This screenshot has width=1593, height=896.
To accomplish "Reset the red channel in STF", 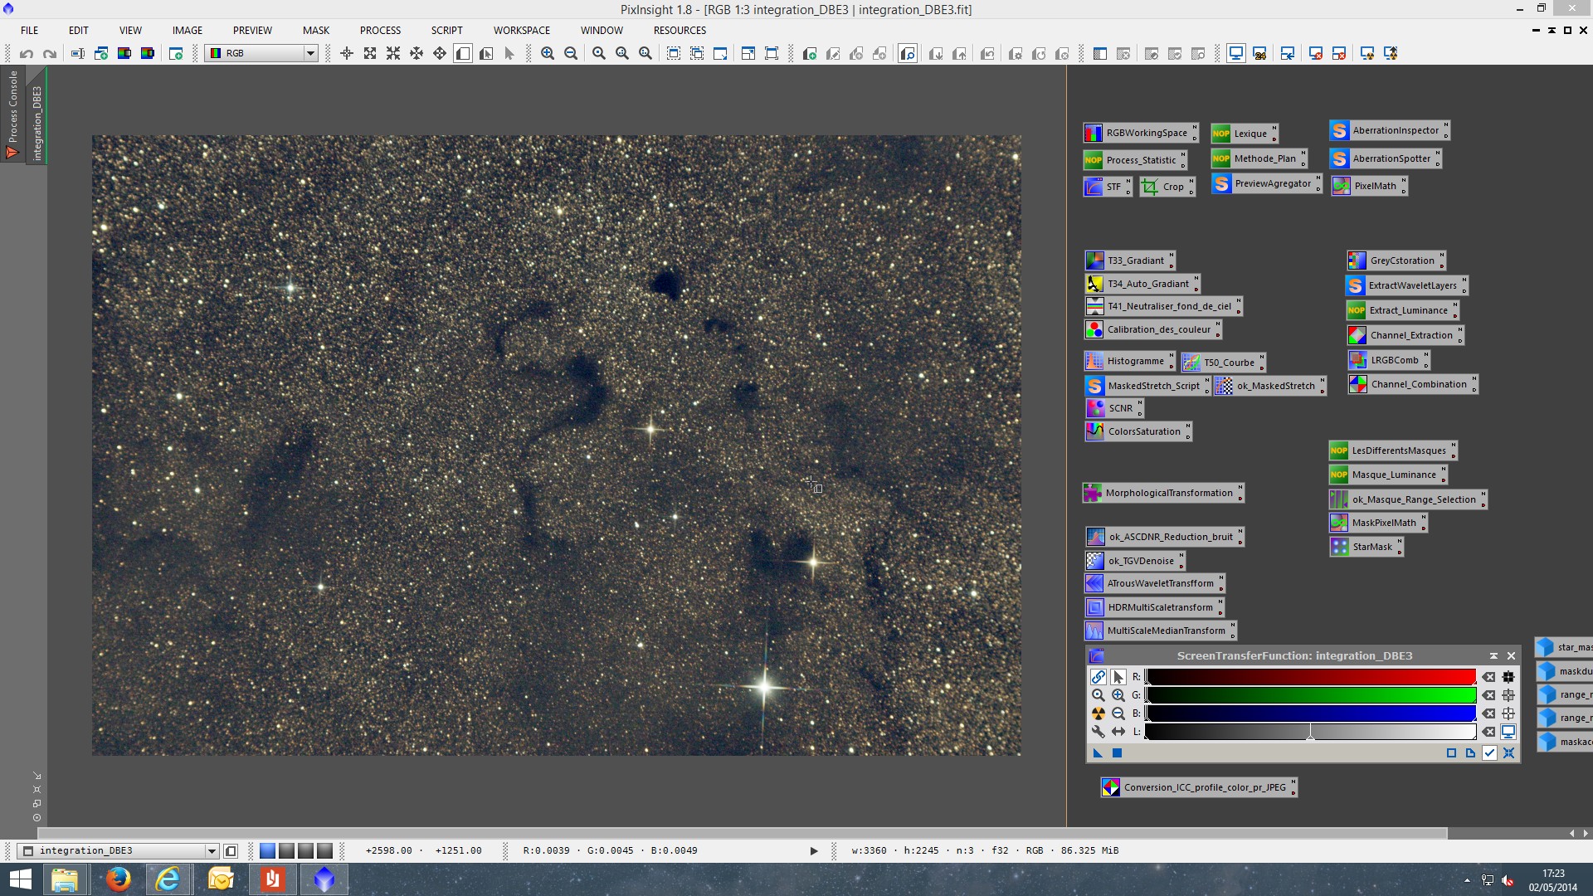I will click(1489, 677).
